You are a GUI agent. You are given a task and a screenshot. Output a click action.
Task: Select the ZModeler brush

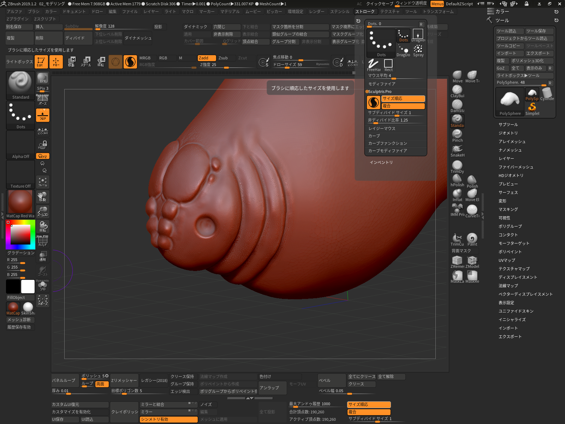[472, 262]
